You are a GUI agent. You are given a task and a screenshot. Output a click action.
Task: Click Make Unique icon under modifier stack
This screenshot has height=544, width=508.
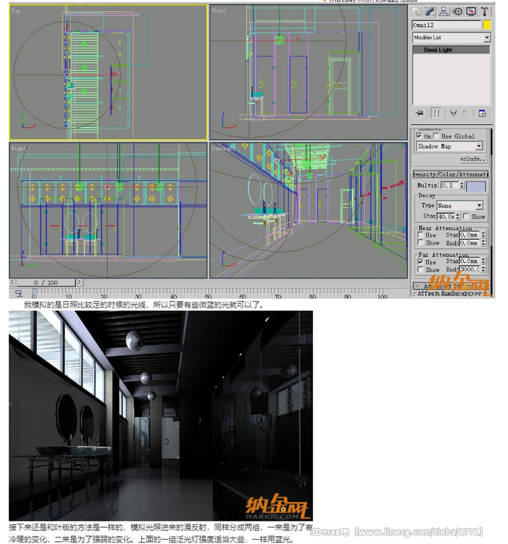tap(453, 113)
